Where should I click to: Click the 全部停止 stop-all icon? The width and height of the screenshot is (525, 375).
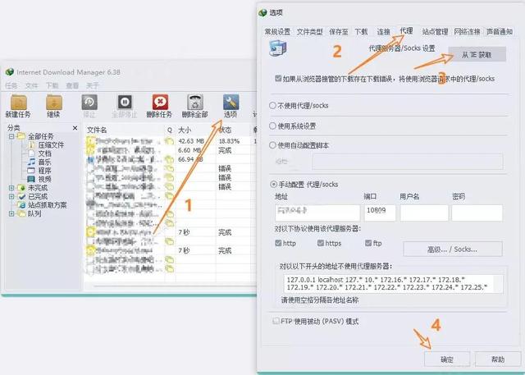click(125, 103)
